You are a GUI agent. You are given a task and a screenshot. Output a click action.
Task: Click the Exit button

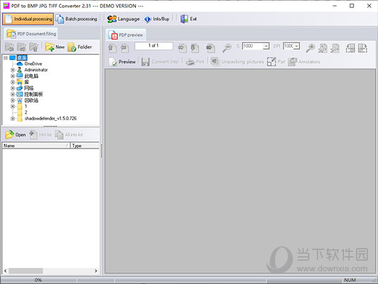pos(188,19)
